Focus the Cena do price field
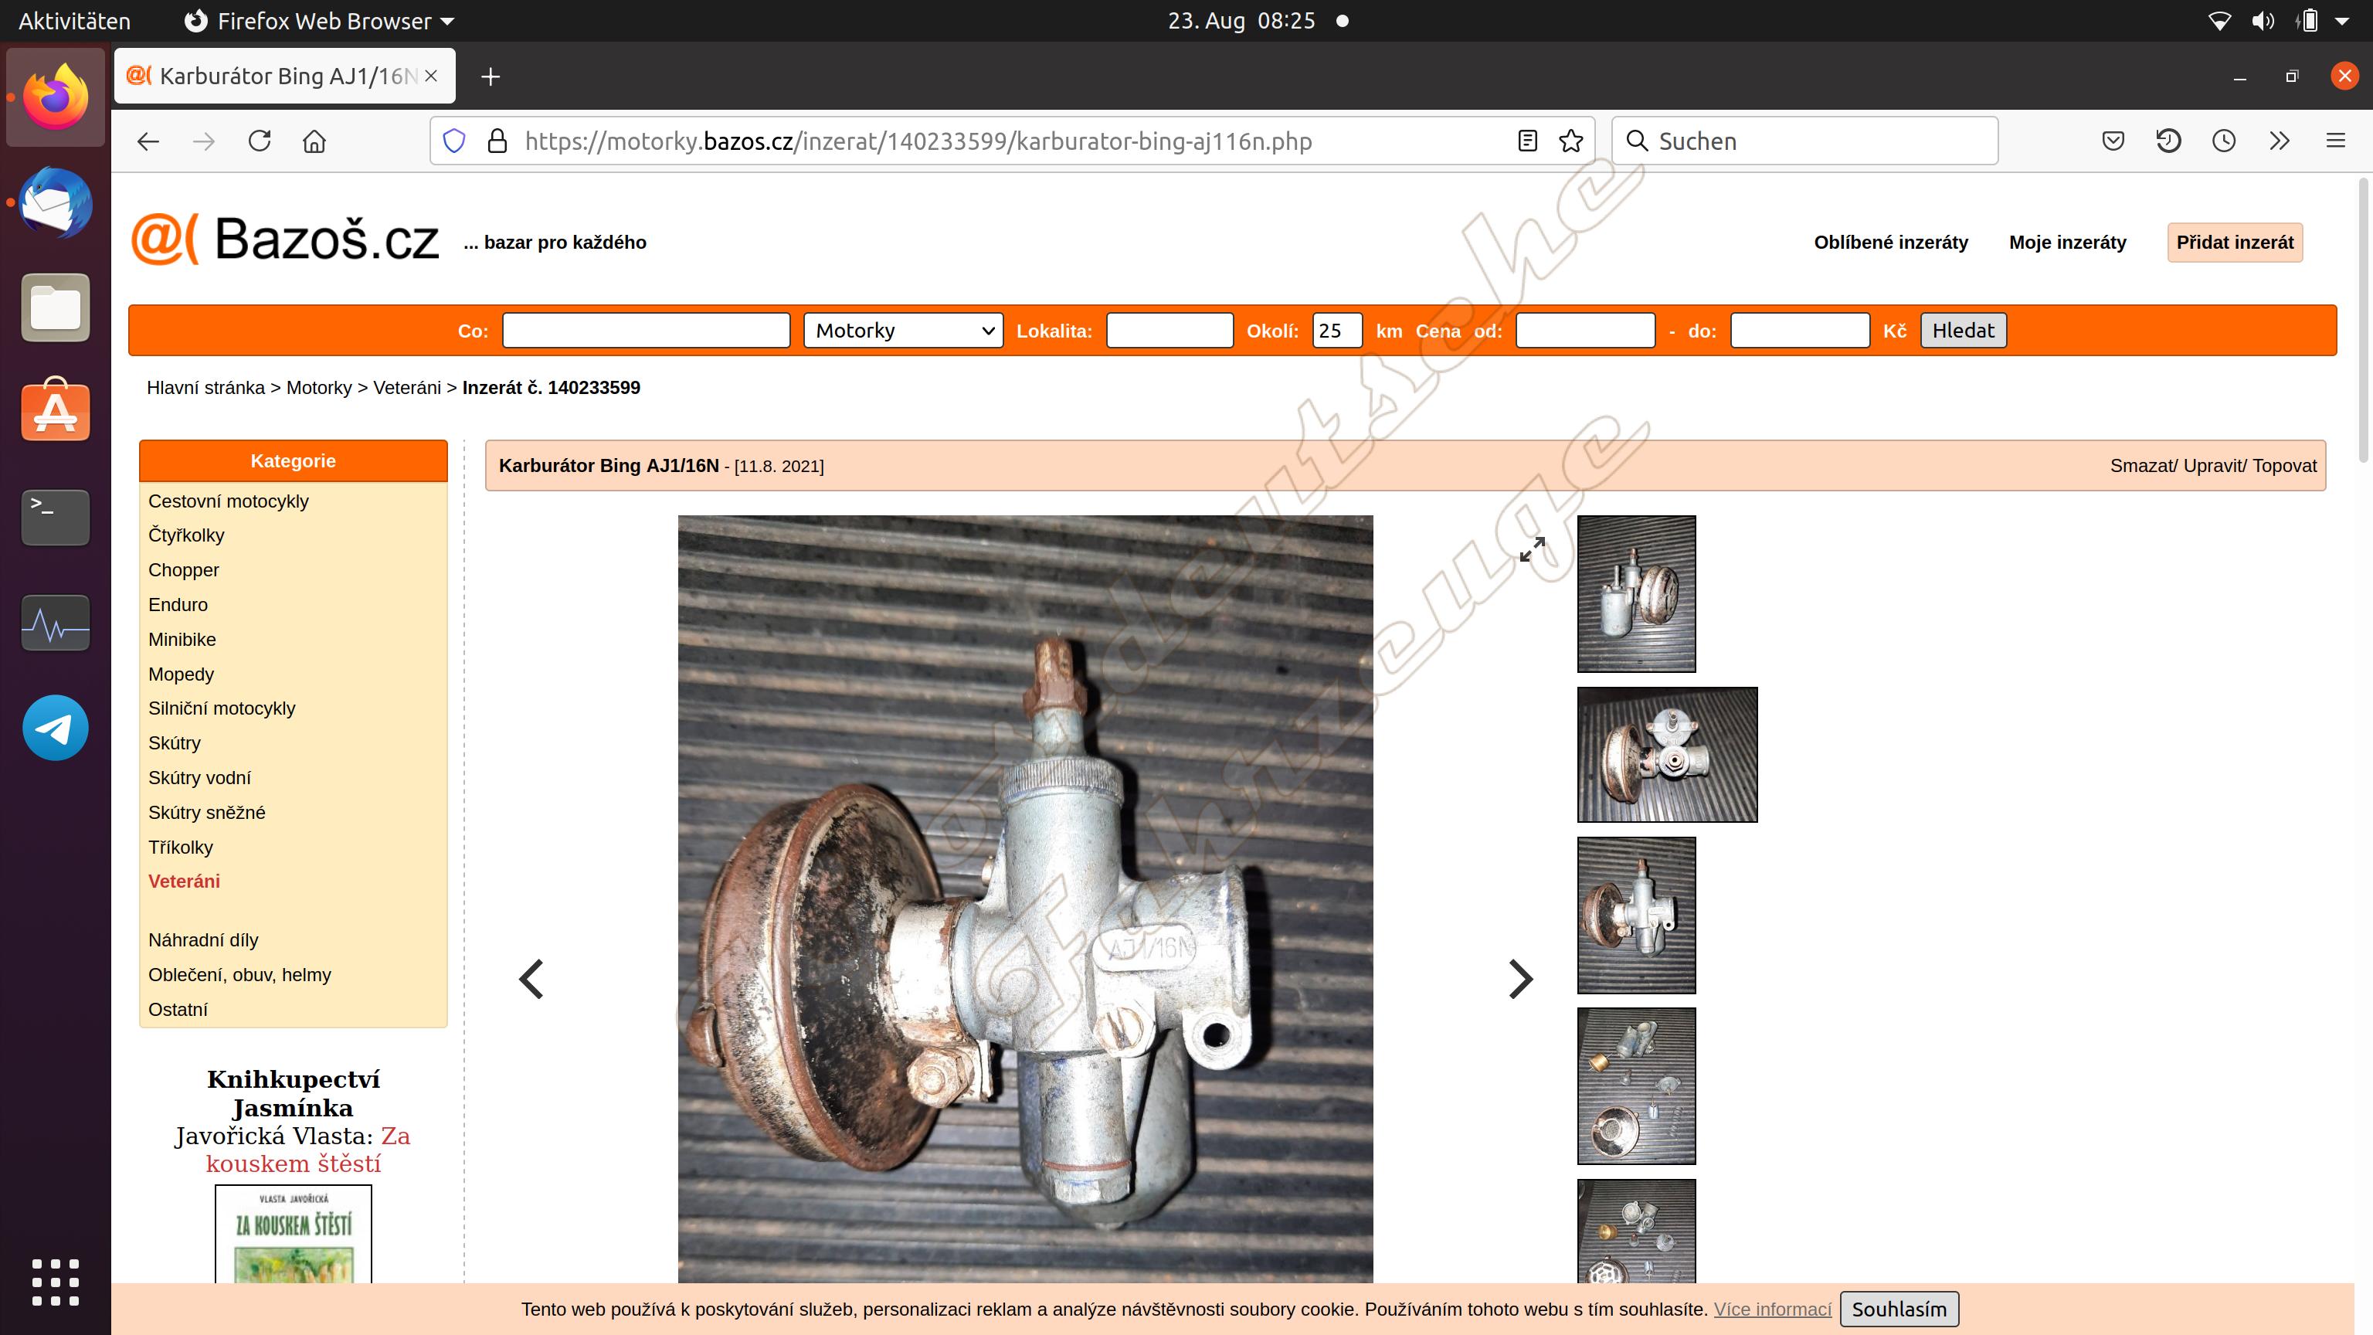 pyautogui.click(x=1800, y=330)
